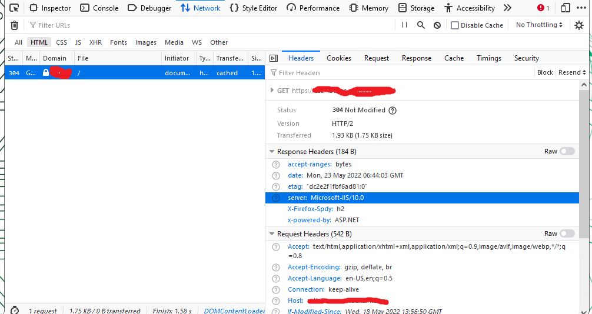The width and height of the screenshot is (592, 314).
Task: Open help for accept-ranges header
Action: click(x=276, y=165)
